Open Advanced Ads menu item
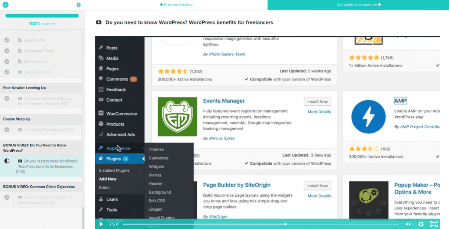449x229 pixels. [120, 135]
